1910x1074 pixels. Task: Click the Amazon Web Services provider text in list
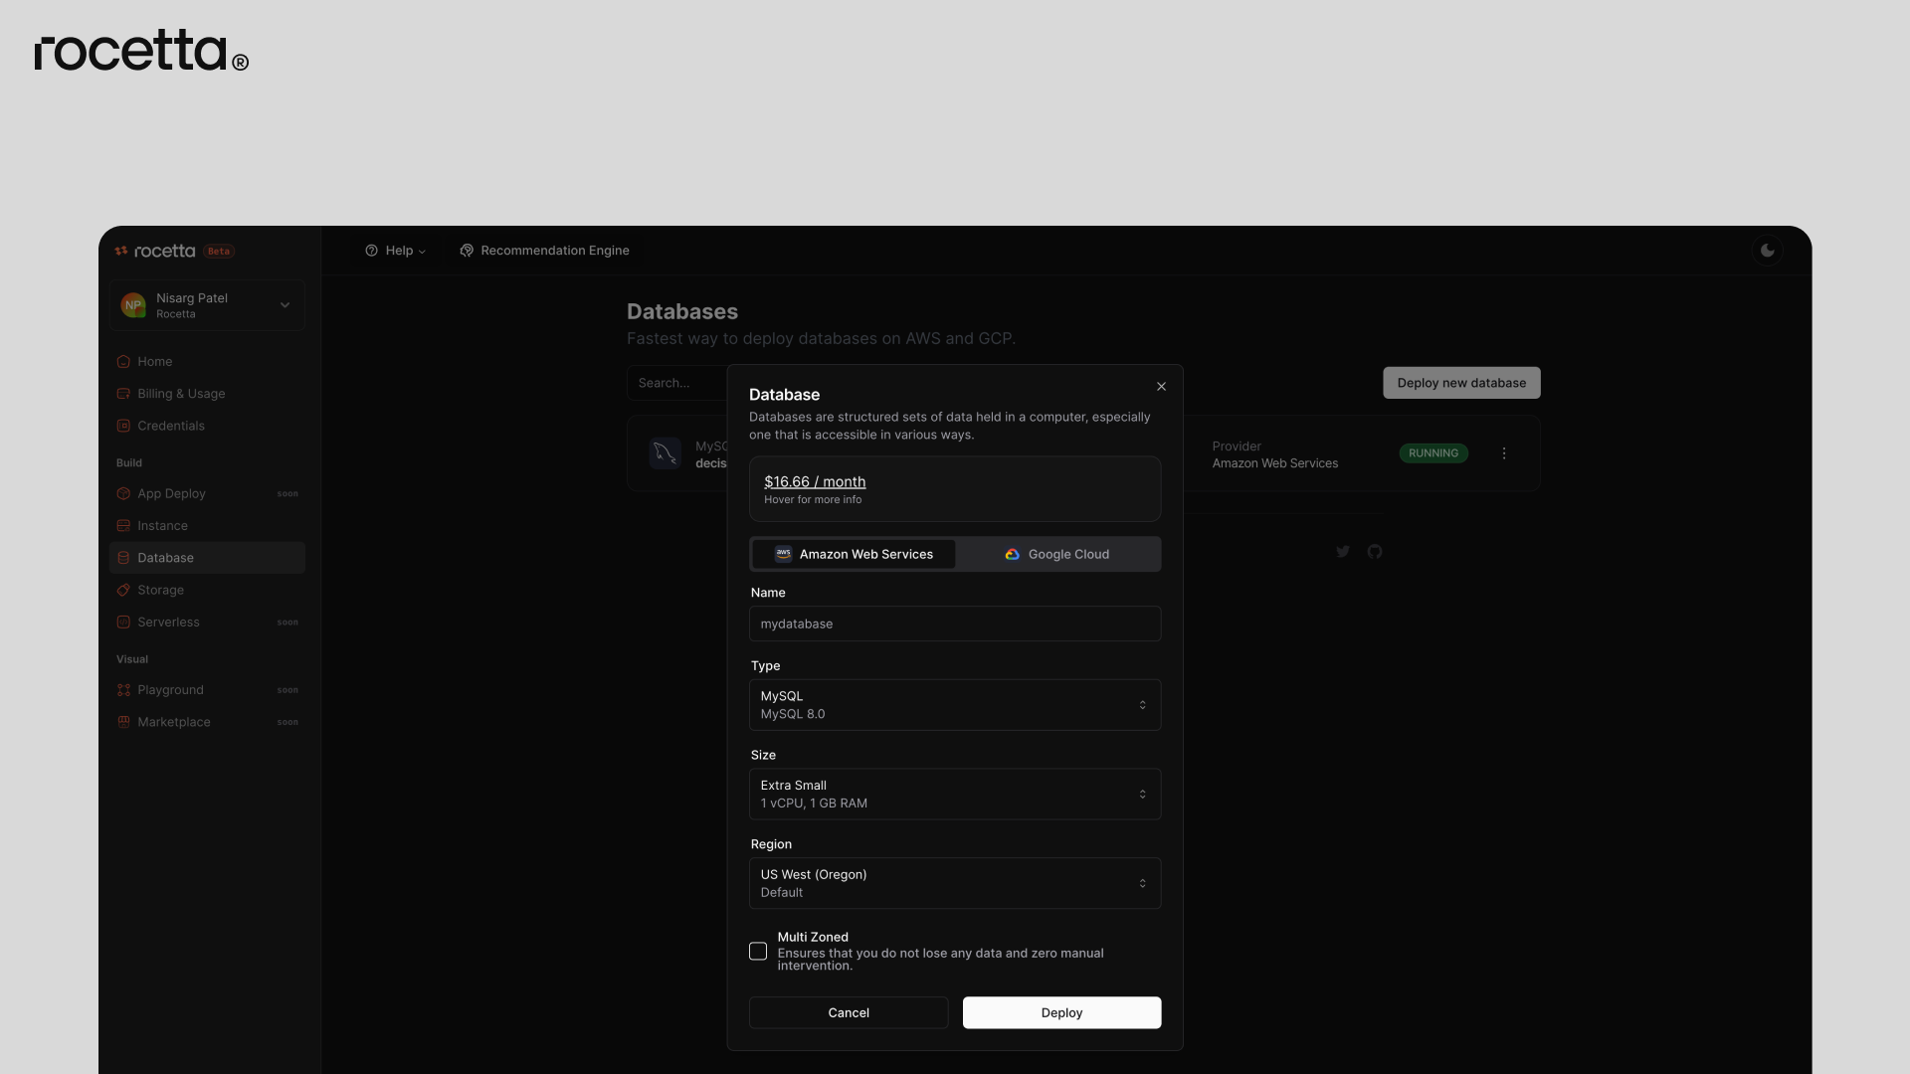pos(1275,463)
